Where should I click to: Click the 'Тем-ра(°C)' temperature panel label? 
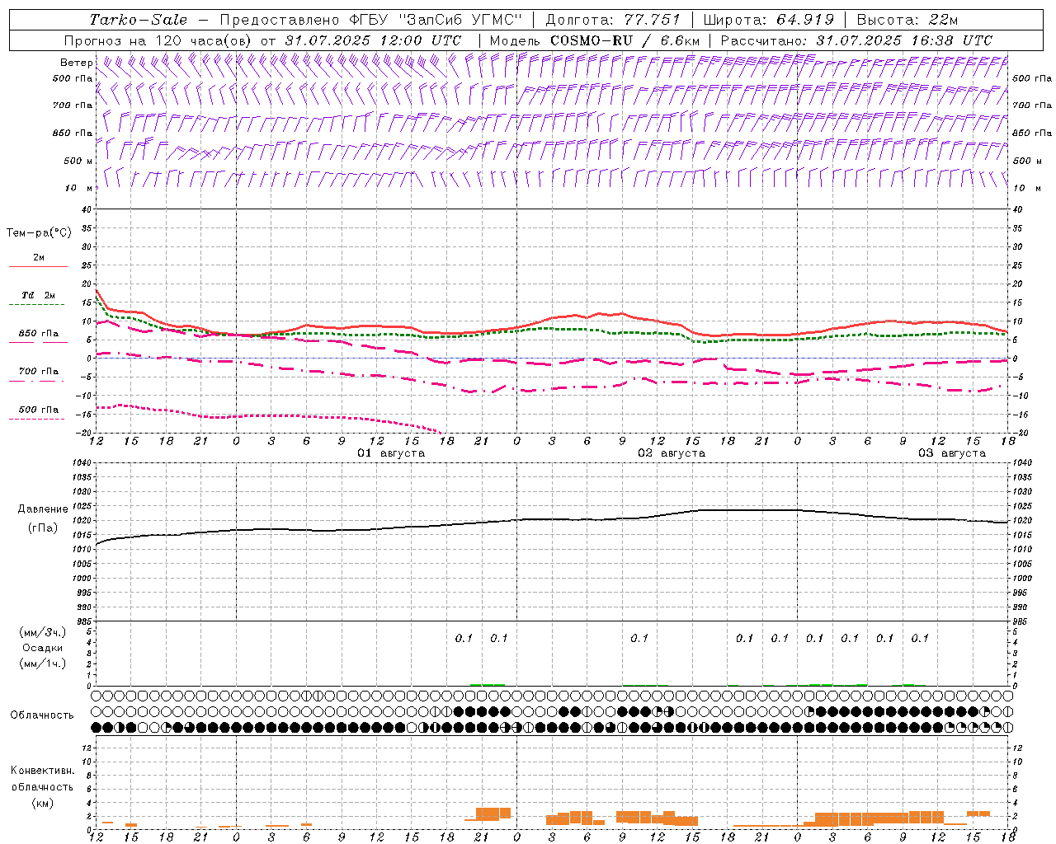tap(40, 233)
